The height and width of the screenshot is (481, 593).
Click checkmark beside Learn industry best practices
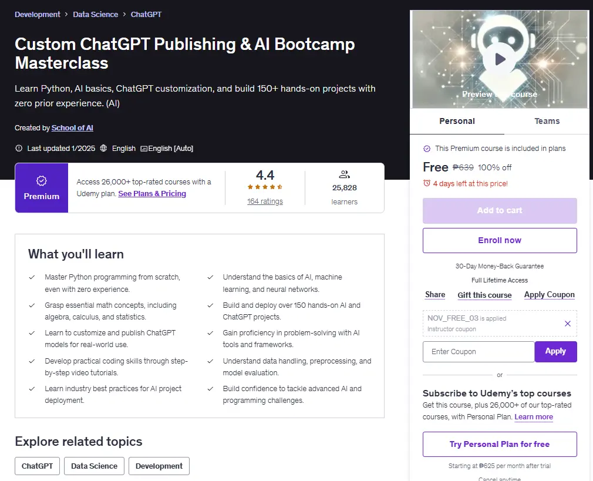[32, 389]
